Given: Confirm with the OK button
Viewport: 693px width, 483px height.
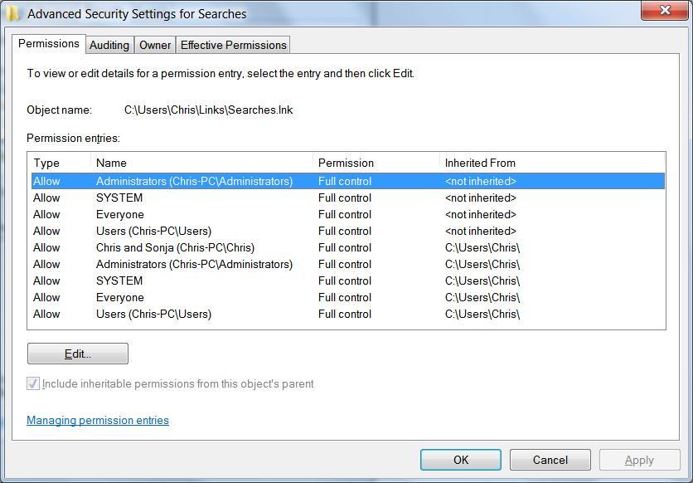Looking at the screenshot, I should [460, 460].
